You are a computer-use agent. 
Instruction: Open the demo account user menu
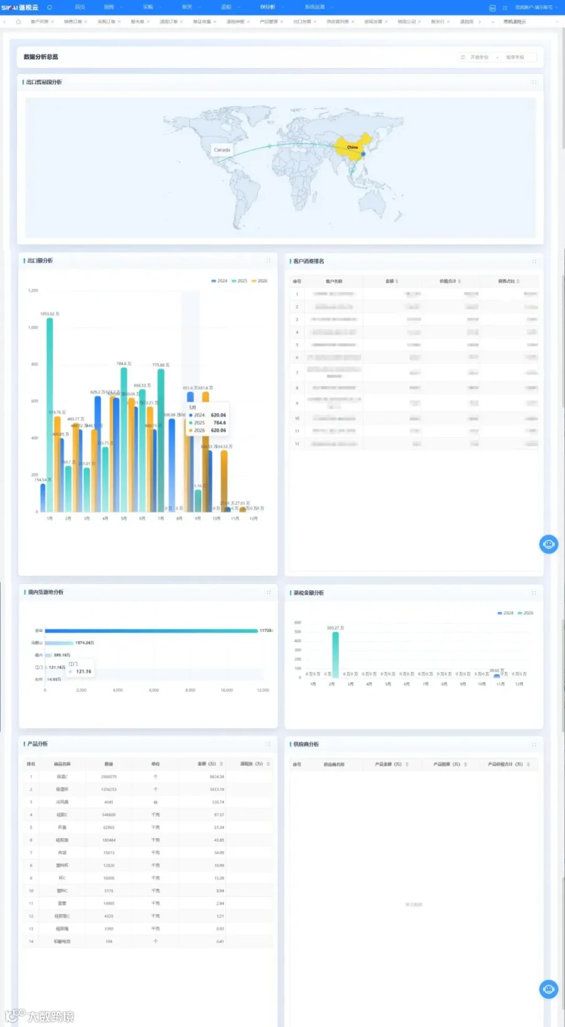(x=534, y=8)
